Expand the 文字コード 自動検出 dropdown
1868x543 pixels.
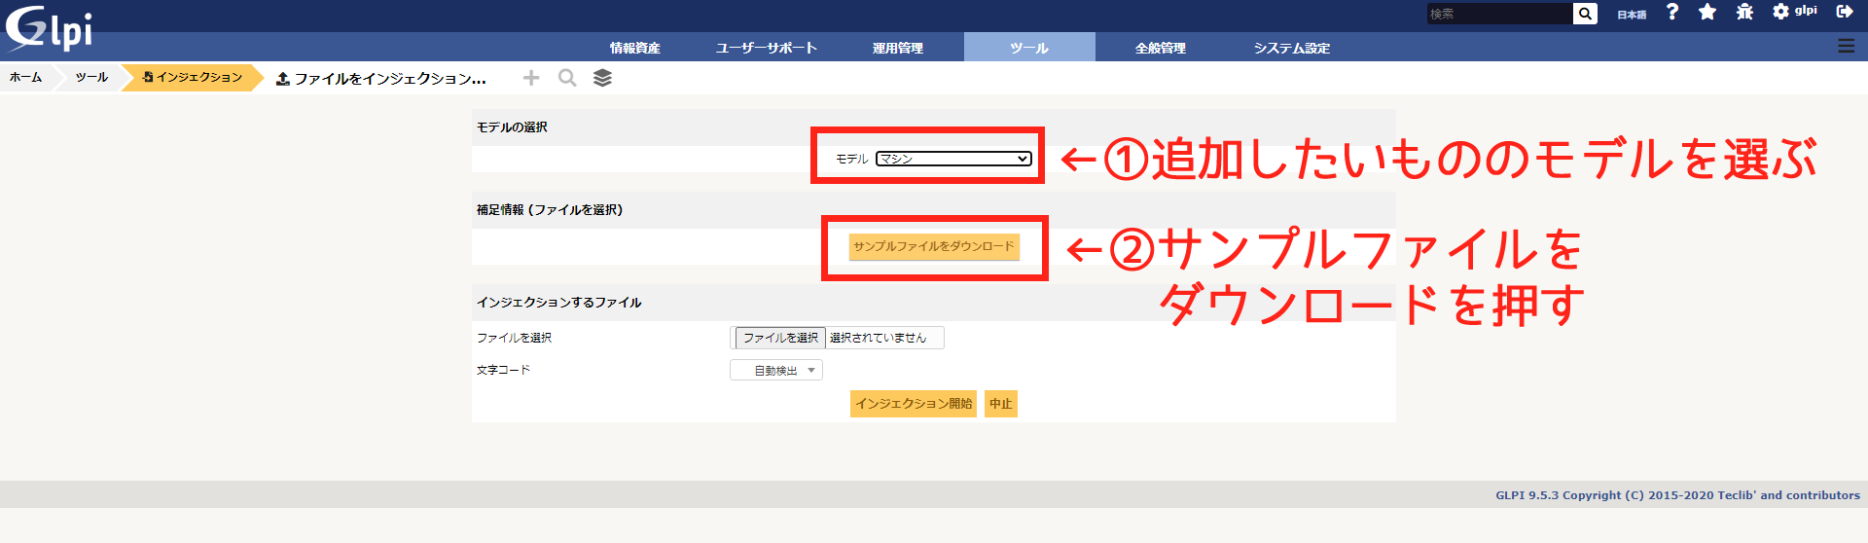[776, 370]
